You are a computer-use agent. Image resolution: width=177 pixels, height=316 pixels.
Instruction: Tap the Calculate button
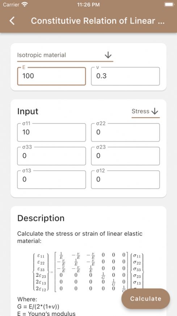pos(146,299)
